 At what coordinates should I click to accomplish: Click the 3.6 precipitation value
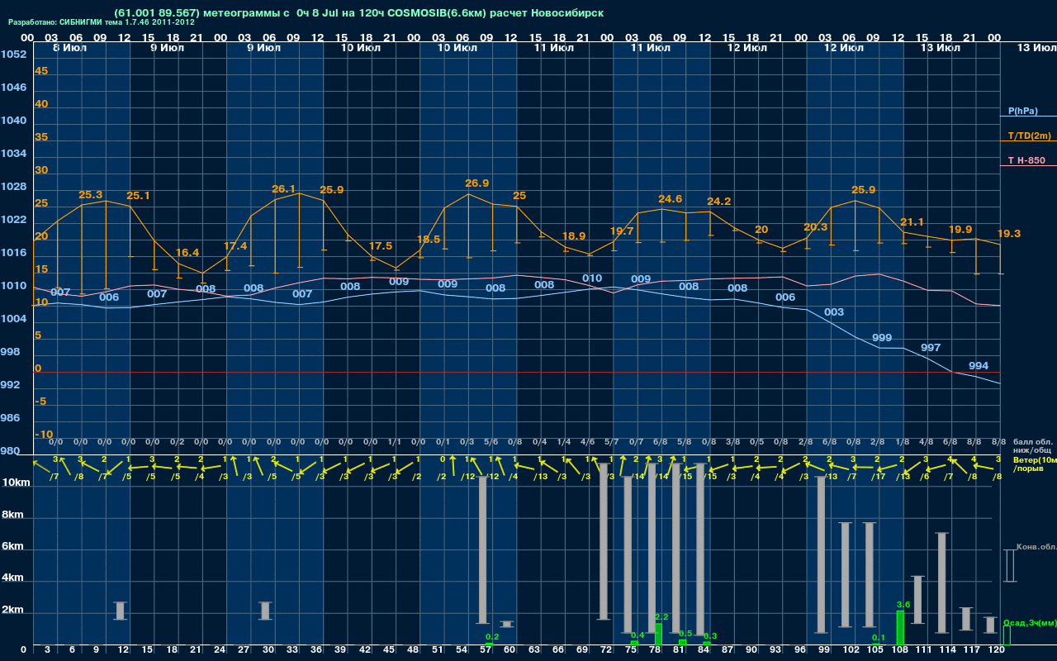point(903,605)
